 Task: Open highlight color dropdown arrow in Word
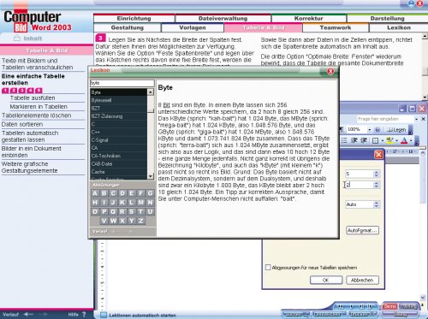[x=396, y=140]
